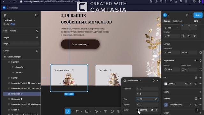Select the Pen tool
Viewport: 204px width, 115px height.
[x=96, y=111]
